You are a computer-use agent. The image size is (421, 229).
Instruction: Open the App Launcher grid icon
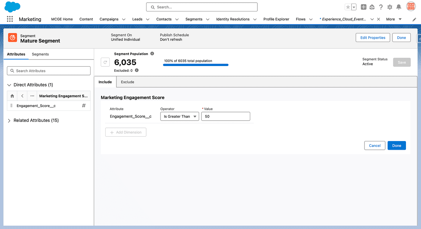10,19
